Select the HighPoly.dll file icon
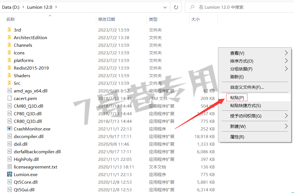 point(10,159)
